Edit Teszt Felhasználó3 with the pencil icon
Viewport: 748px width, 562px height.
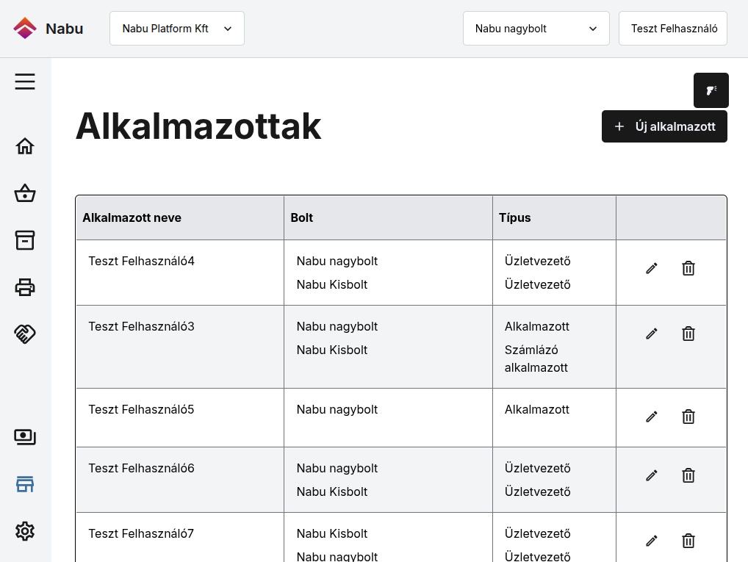pos(652,334)
